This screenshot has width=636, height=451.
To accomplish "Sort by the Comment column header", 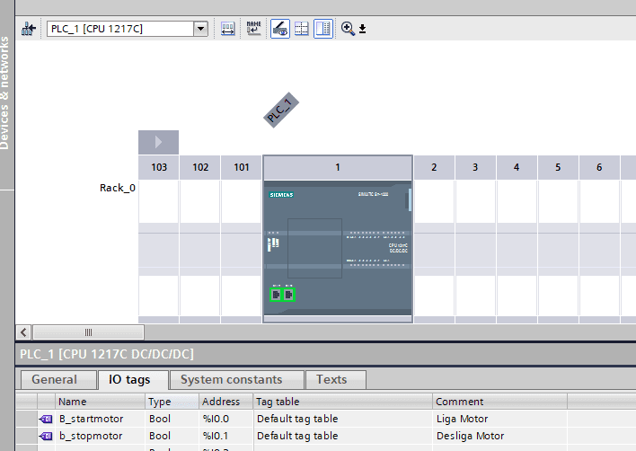I will tap(499, 402).
